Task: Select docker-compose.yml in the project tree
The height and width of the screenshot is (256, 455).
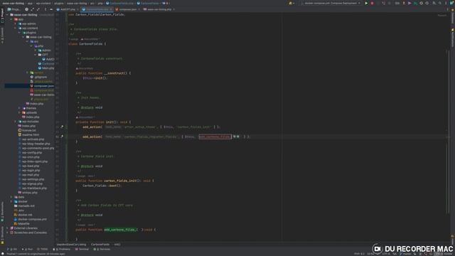Action: (30, 219)
